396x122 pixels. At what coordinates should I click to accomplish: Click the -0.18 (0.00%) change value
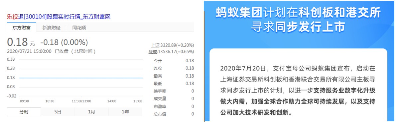[64, 42]
